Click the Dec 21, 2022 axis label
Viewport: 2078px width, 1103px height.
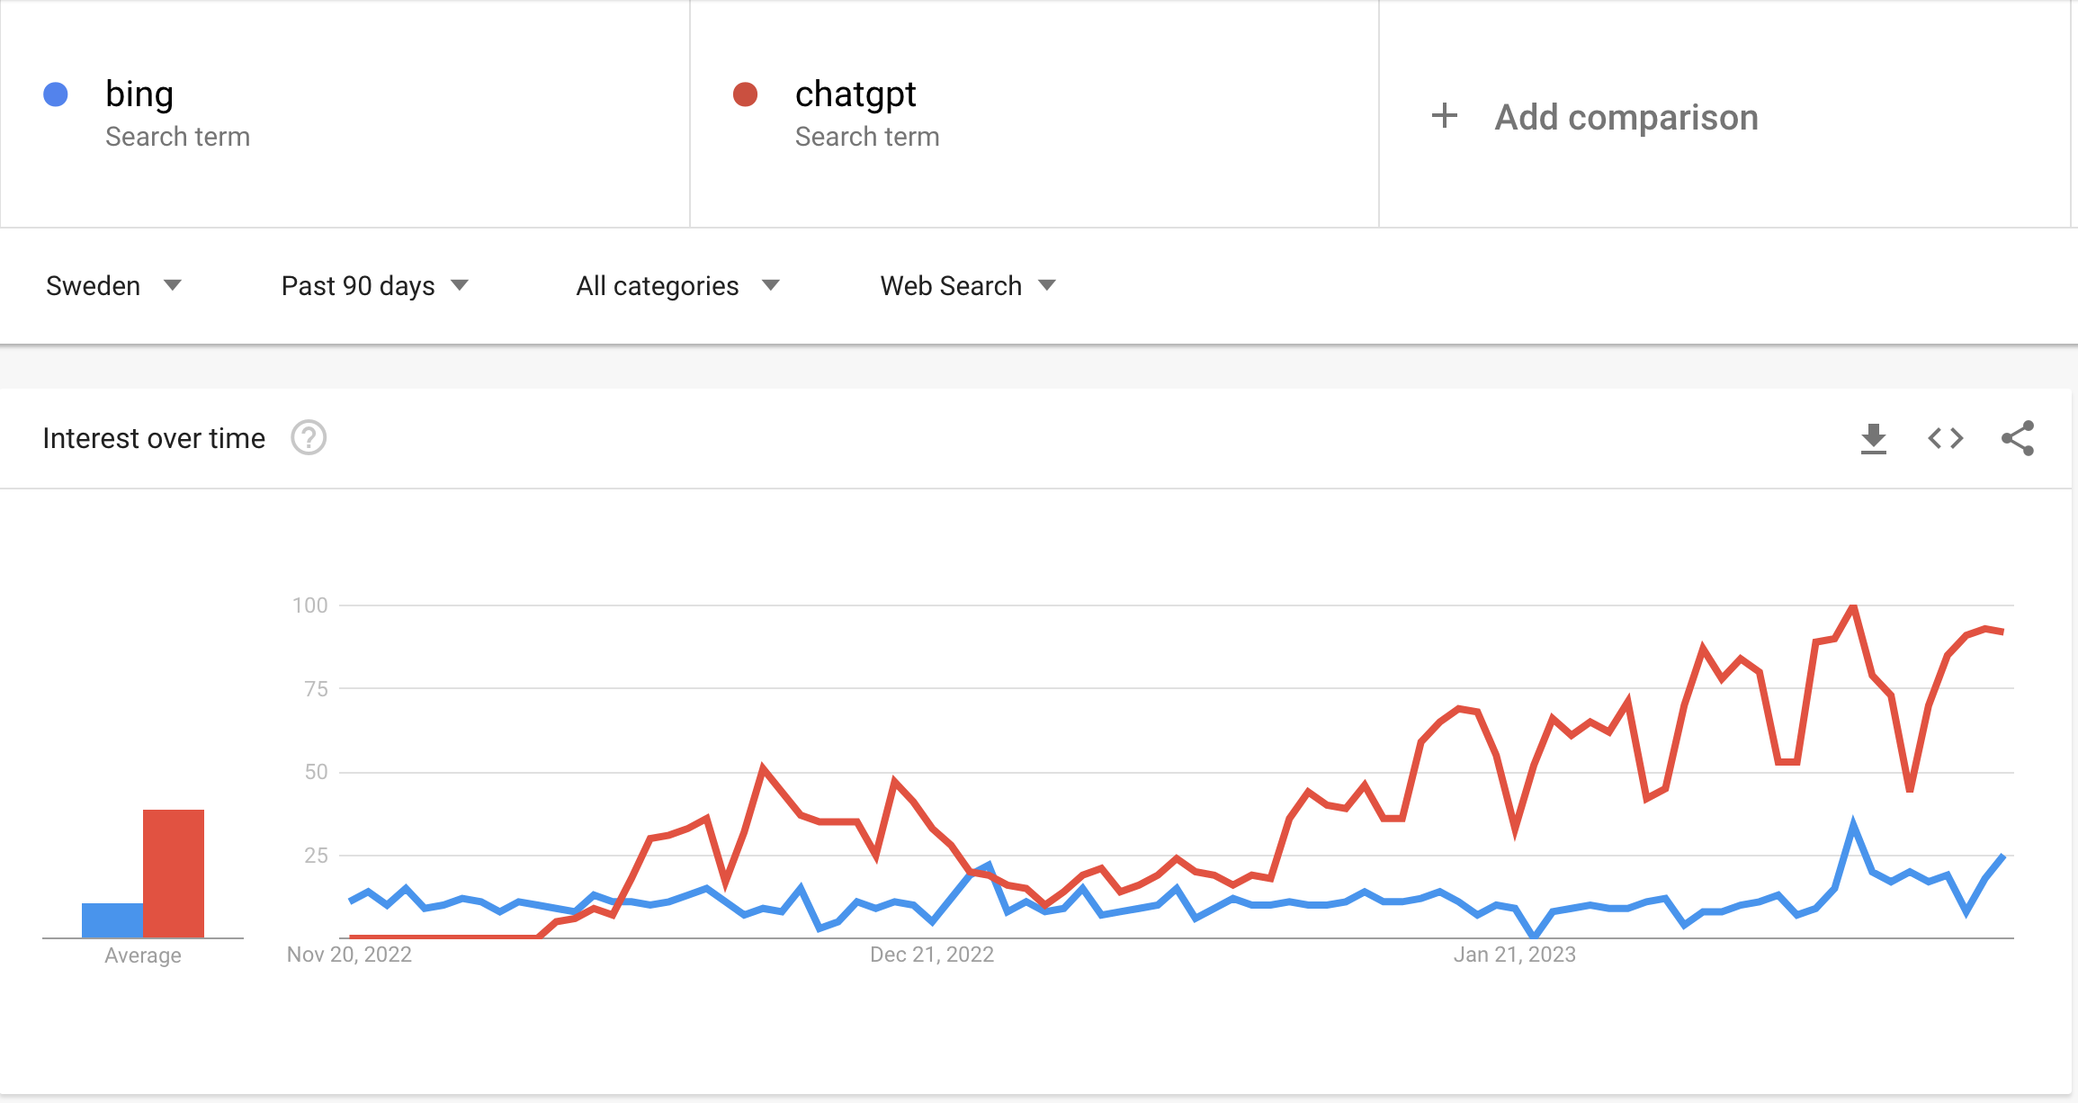click(932, 955)
